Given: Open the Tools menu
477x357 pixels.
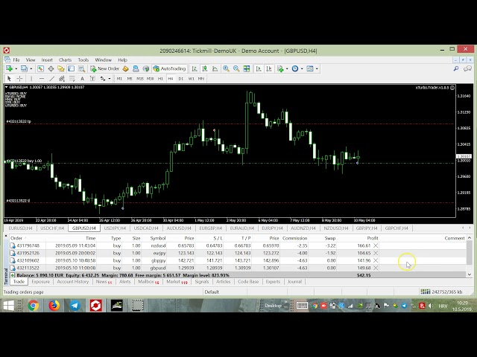Looking at the screenshot, I should (x=83, y=59).
